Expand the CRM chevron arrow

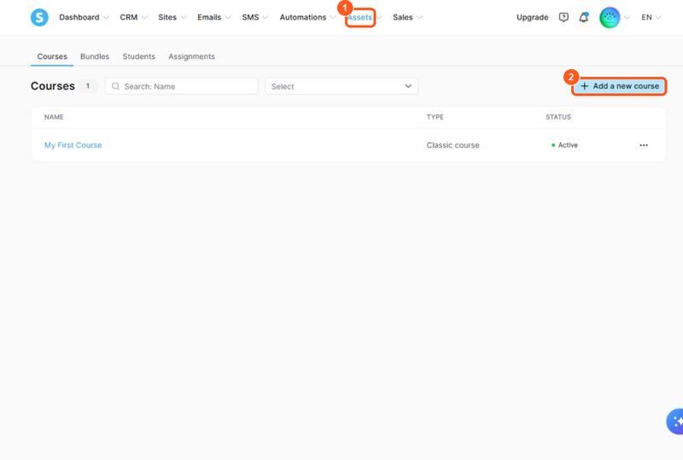(x=143, y=17)
